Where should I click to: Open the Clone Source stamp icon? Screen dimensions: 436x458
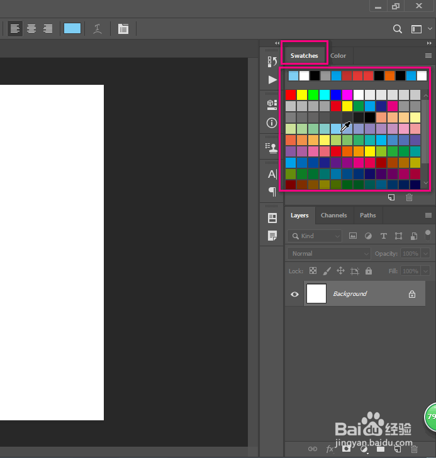(x=271, y=148)
